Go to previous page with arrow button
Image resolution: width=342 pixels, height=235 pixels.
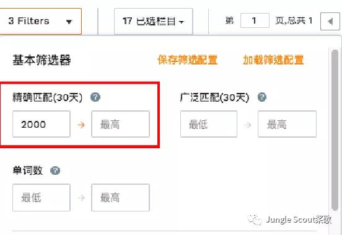[330, 21]
